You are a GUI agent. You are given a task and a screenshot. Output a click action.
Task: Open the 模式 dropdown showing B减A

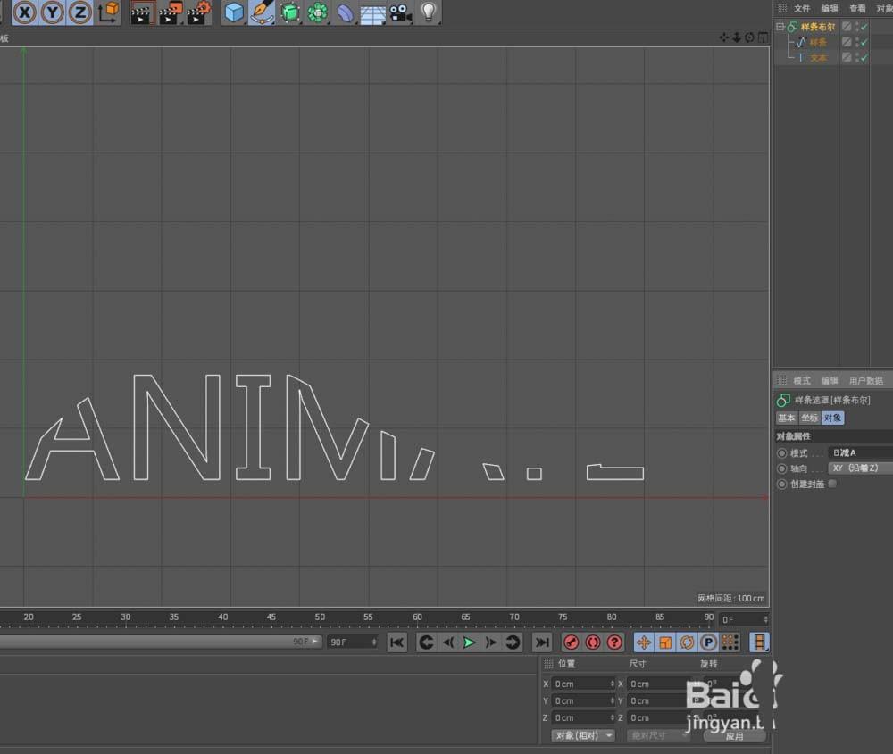(857, 453)
